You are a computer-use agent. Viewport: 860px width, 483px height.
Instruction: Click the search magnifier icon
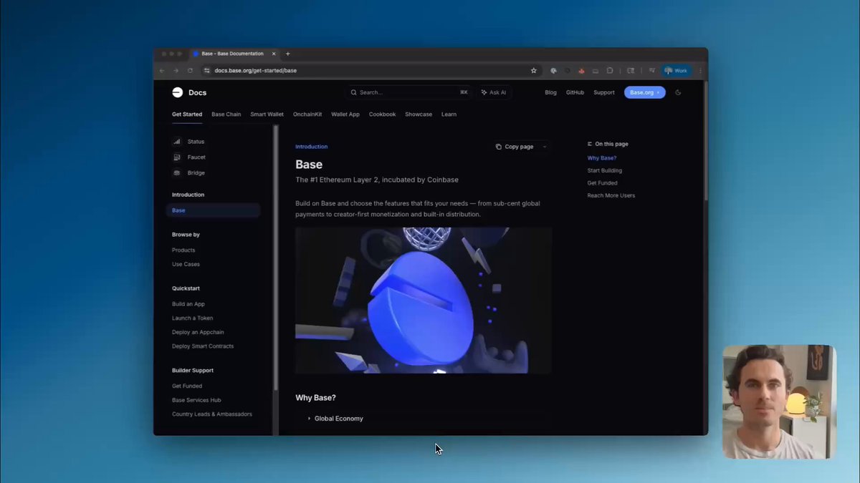pos(354,92)
